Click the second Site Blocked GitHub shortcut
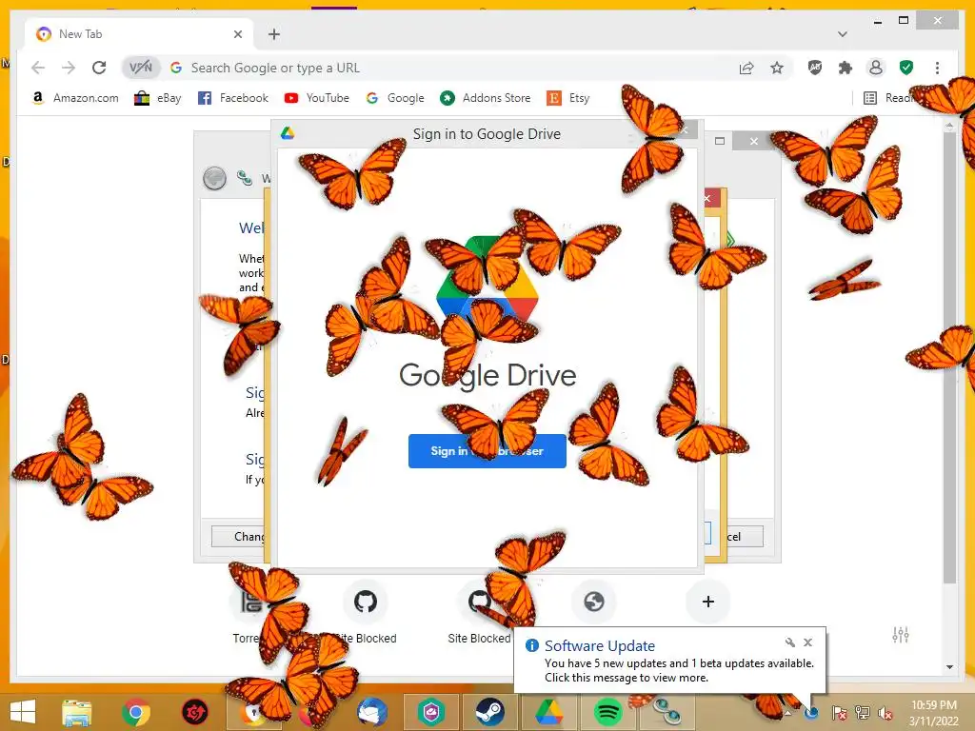Image resolution: width=975 pixels, height=731 pixels. coord(480,612)
